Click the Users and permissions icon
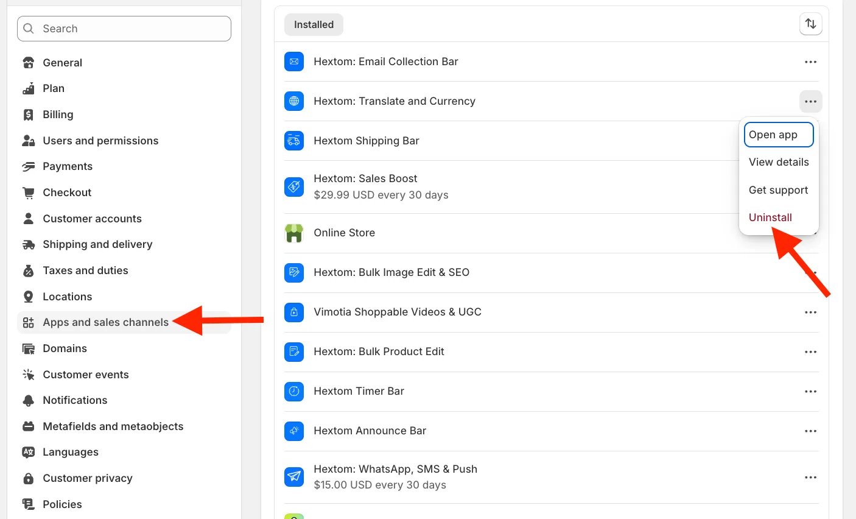 [29, 141]
